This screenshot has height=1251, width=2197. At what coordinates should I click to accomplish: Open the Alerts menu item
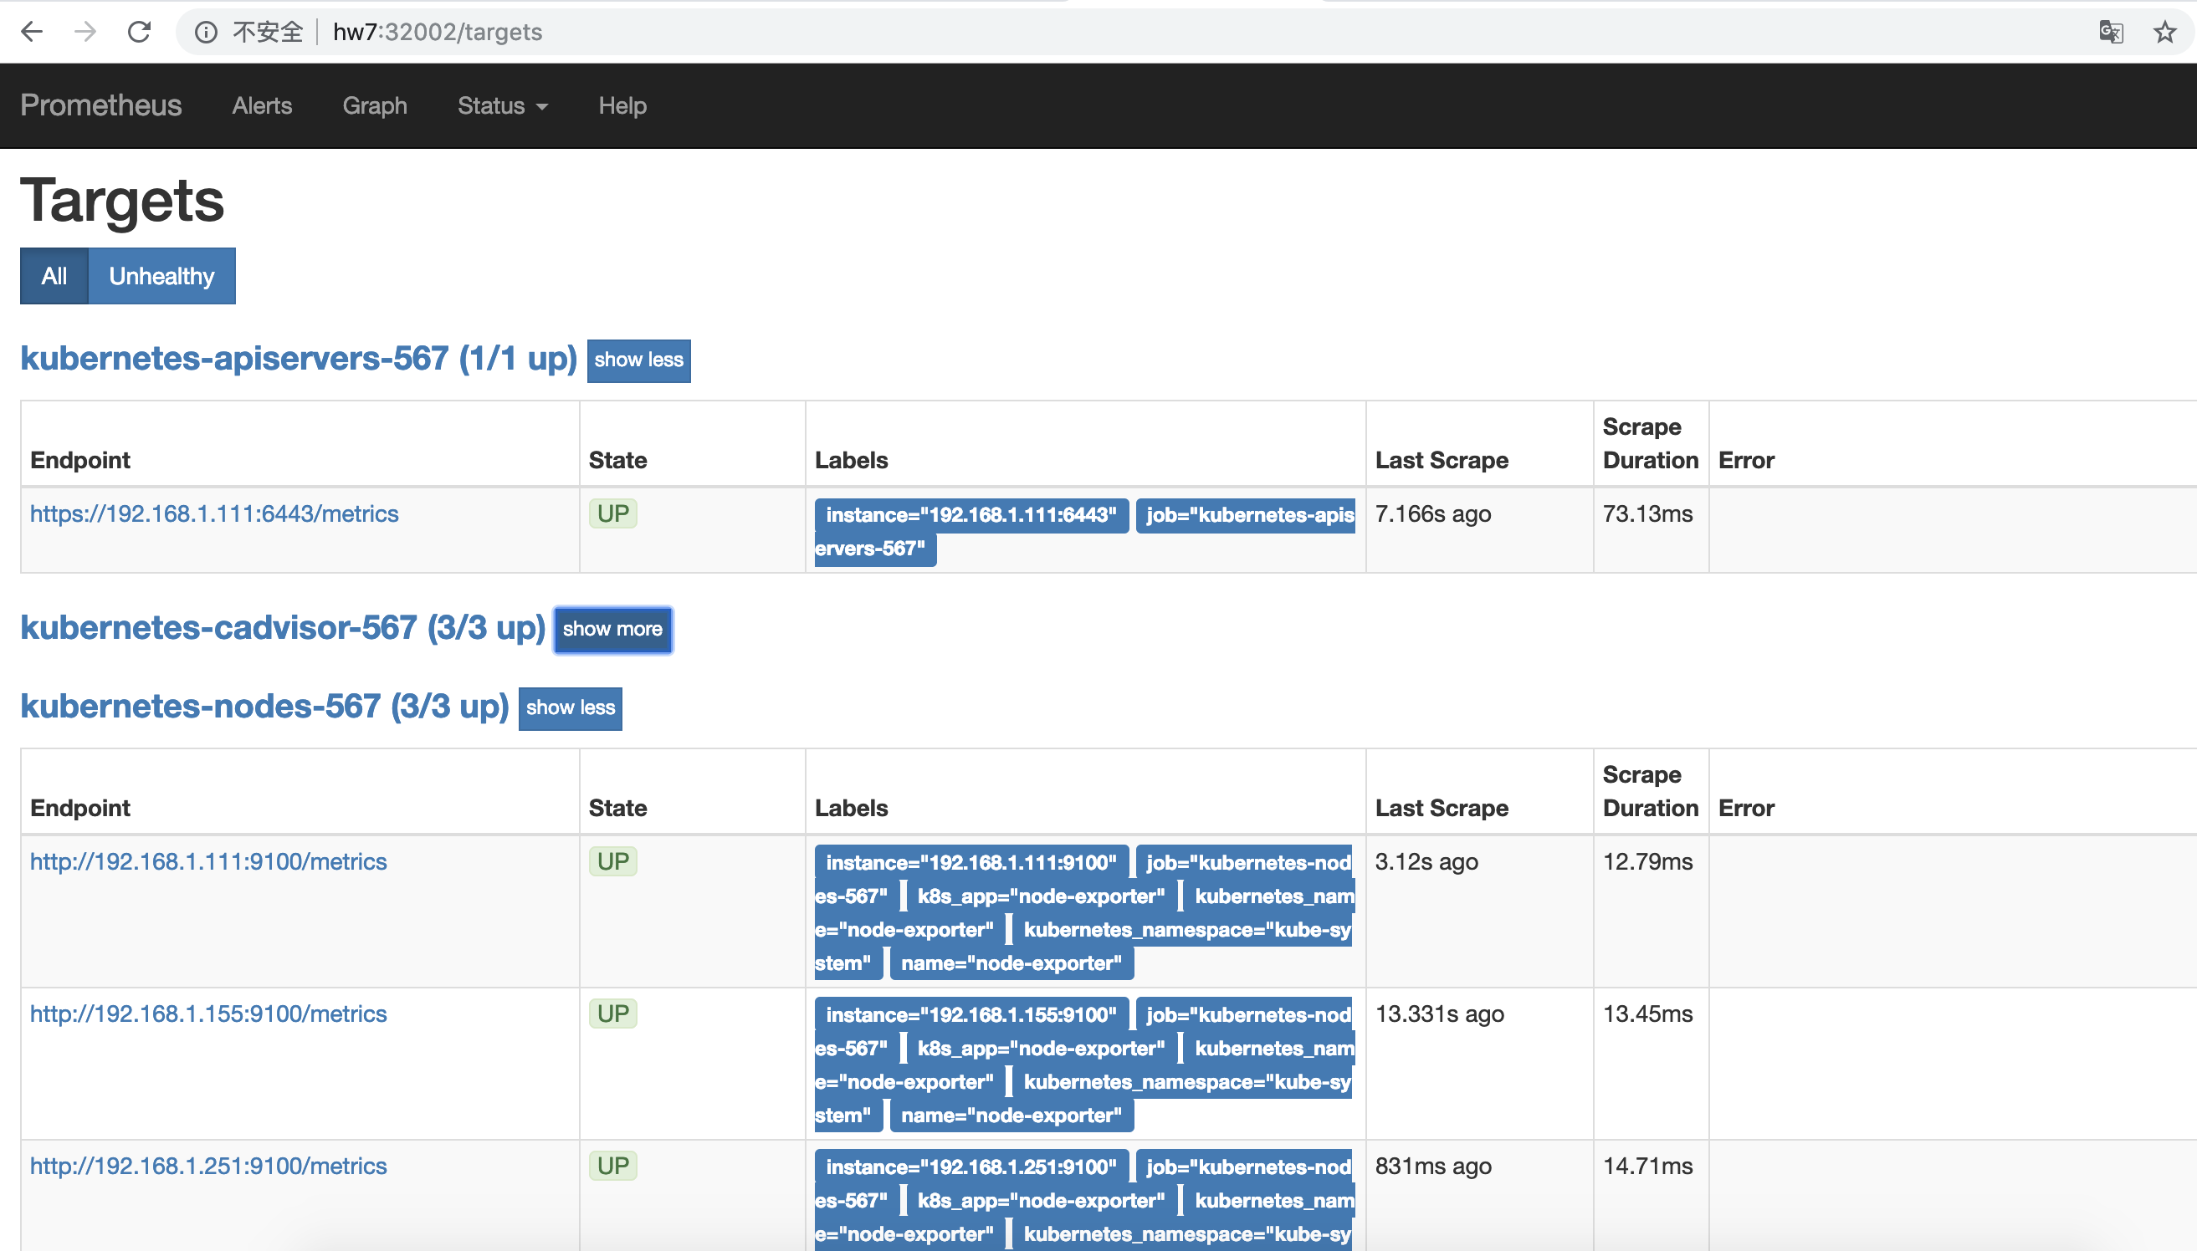(x=262, y=105)
